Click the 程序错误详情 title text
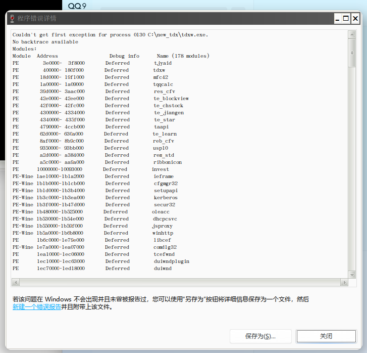Viewport: 367px width, 353px height. point(37,18)
